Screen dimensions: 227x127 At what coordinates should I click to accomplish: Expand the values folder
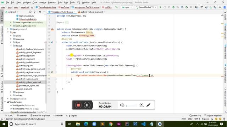(11, 96)
